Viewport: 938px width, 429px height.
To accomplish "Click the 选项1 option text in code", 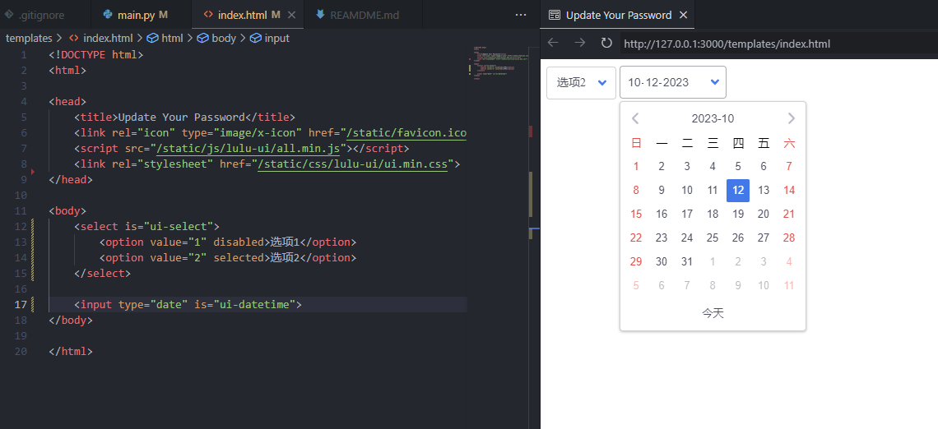I will coord(285,242).
